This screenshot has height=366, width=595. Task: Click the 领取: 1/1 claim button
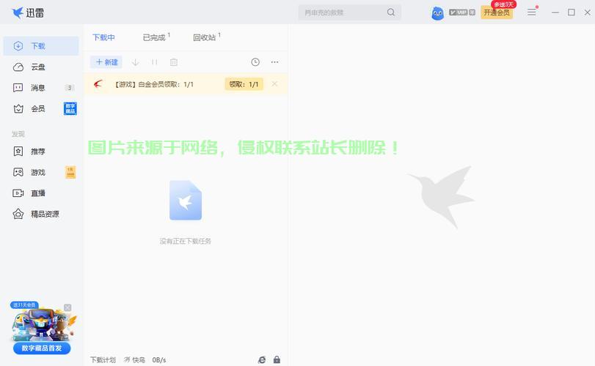(244, 84)
